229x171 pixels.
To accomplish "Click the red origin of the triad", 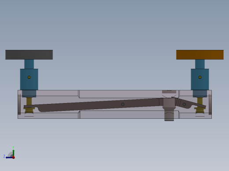I will point(14,157).
